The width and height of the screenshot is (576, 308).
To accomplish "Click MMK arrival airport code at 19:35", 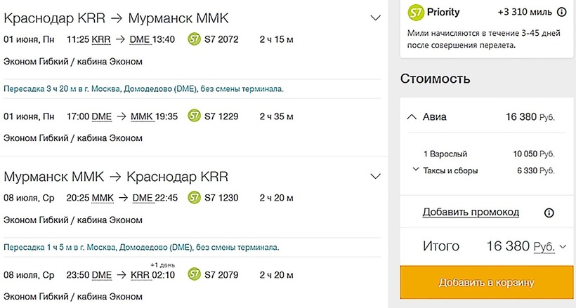I will [x=141, y=116].
